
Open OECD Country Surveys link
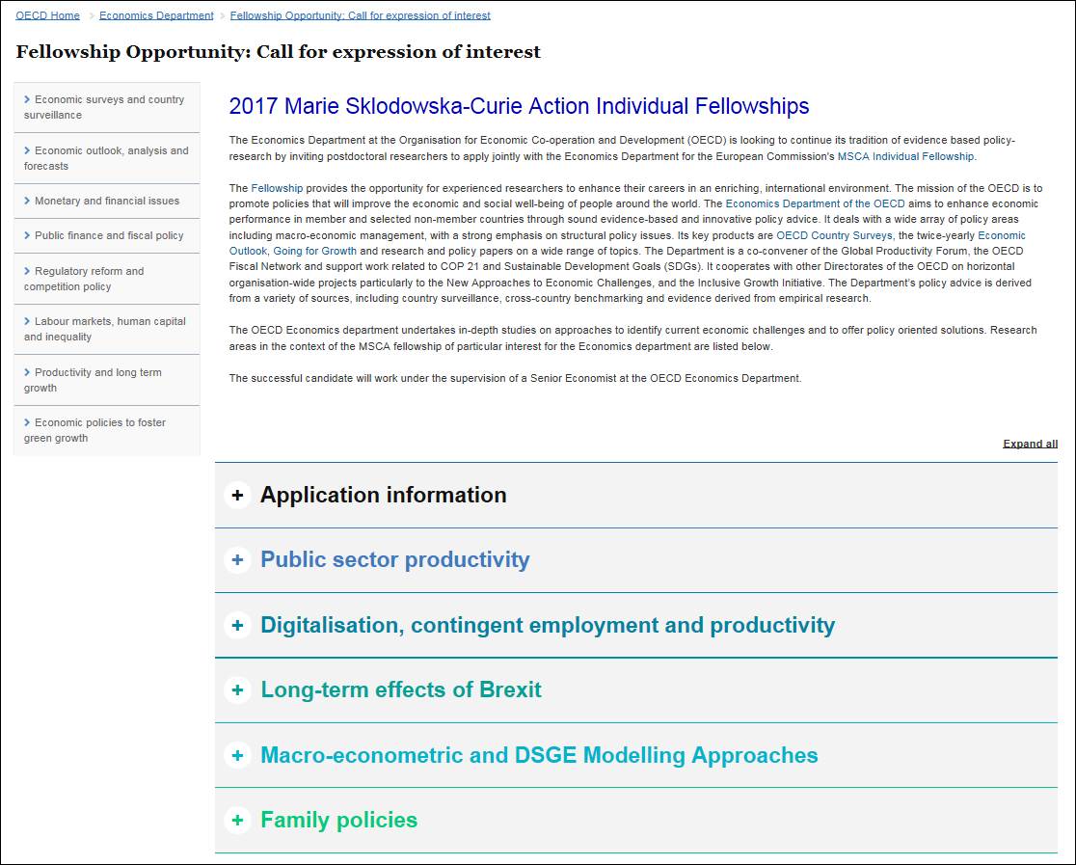pos(834,235)
